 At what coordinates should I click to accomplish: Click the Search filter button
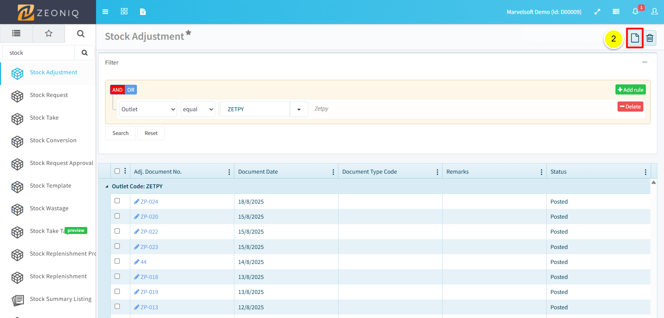coord(121,133)
